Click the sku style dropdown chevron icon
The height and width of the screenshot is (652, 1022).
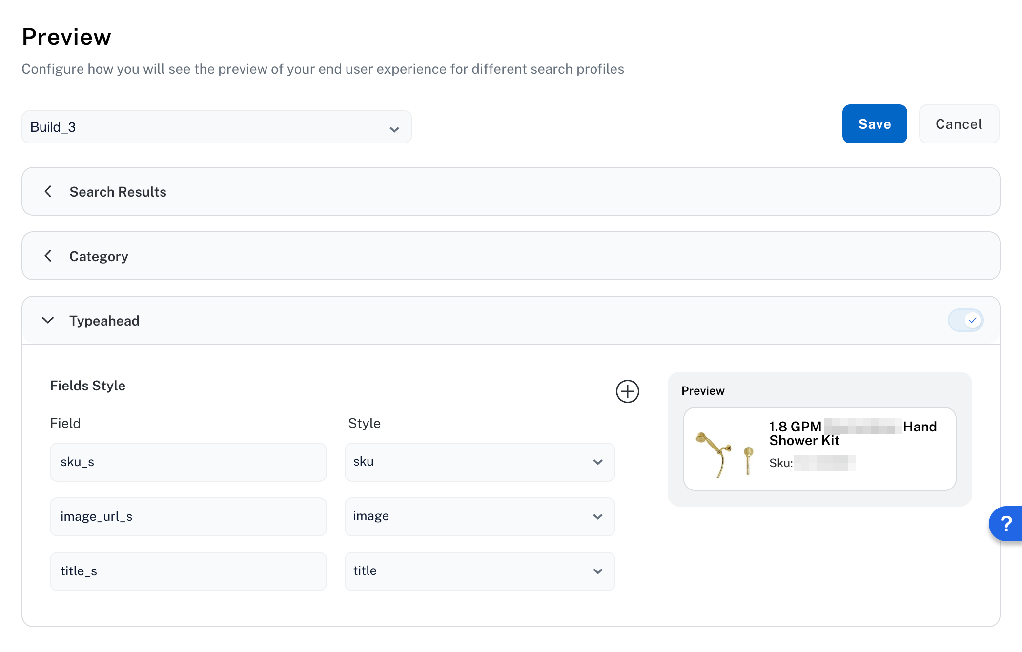coord(597,462)
